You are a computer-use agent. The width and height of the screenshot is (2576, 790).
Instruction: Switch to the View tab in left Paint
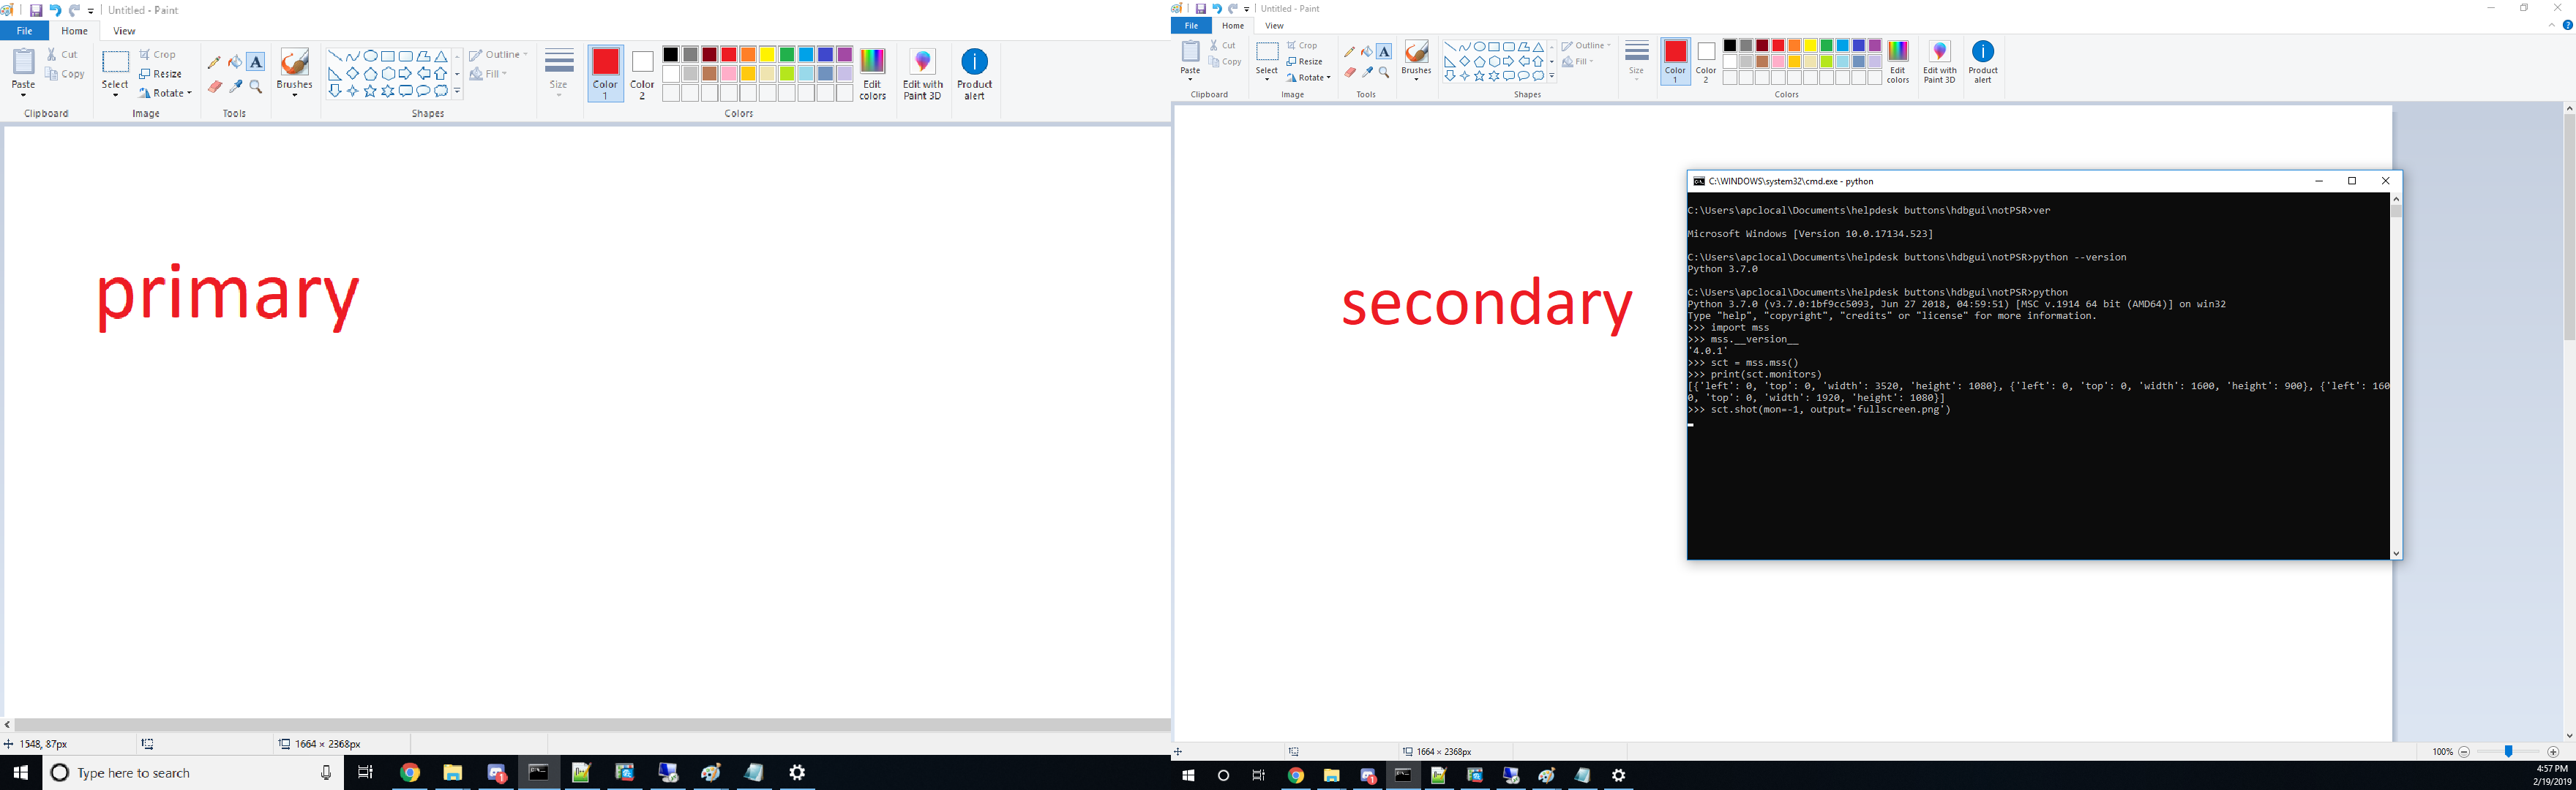[x=124, y=31]
